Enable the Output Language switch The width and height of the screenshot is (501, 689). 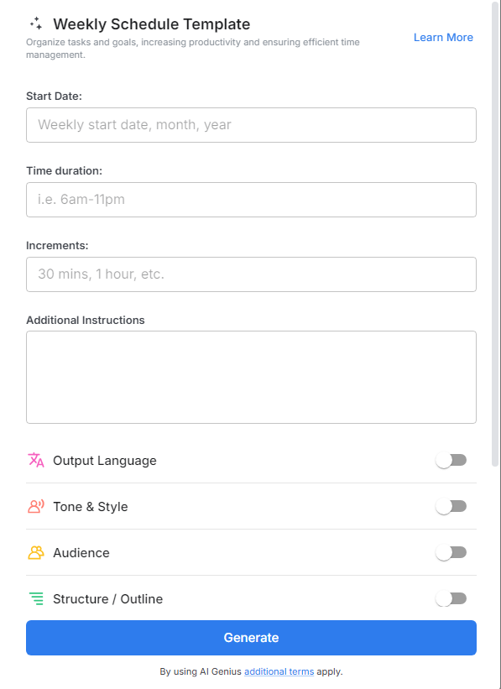tap(451, 460)
